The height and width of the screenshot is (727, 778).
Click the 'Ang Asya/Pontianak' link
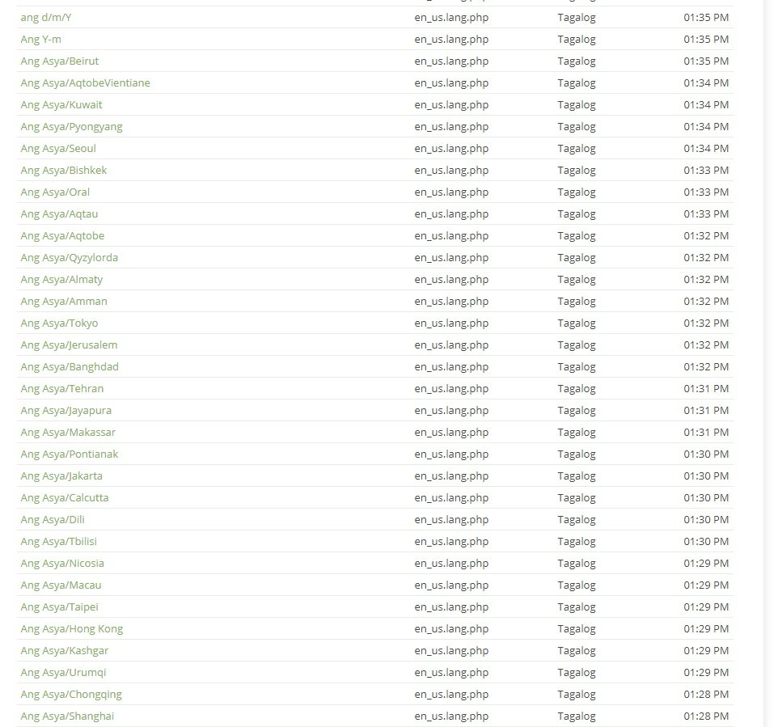[x=70, y=454]
